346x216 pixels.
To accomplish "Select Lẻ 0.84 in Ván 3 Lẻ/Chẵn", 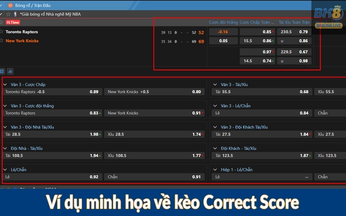I will point(262,113).
